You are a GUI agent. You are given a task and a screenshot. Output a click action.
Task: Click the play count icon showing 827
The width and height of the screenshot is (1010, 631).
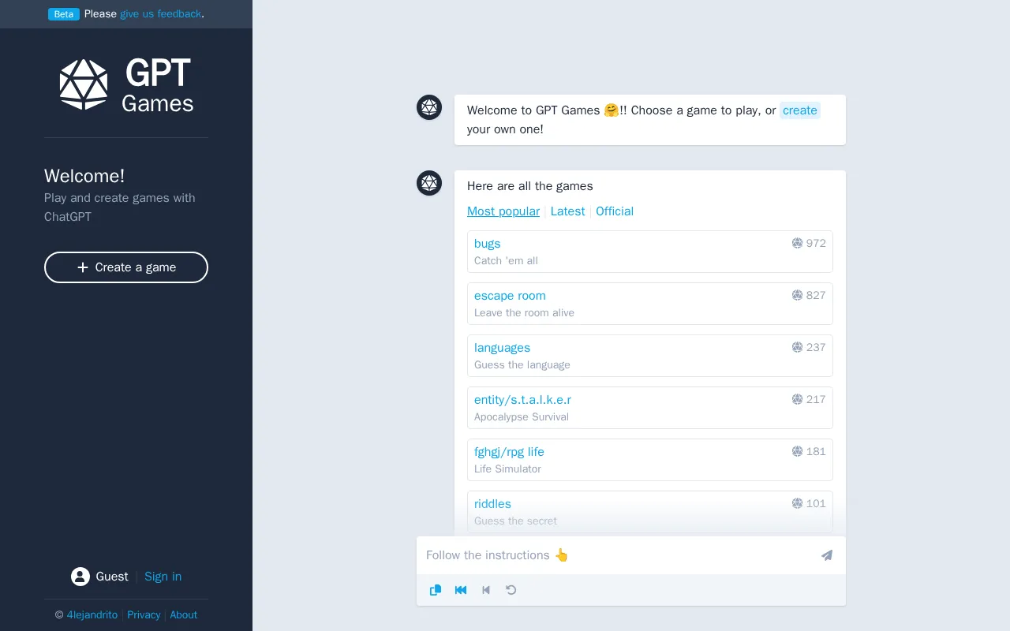coord(797,295)
